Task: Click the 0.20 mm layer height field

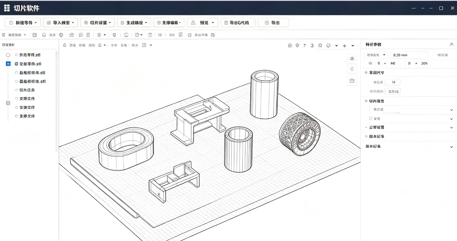Action: 409,55
